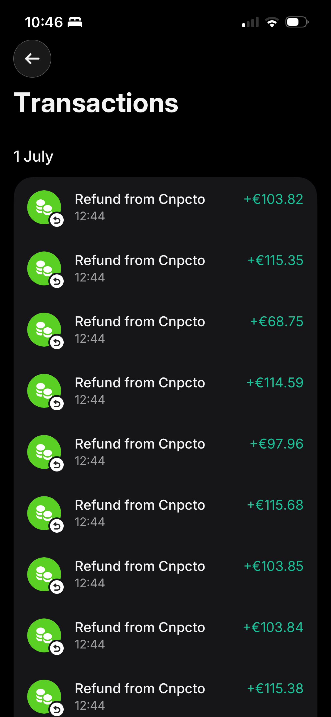Tap the battery indicator in the status bar

click(297, 22)
